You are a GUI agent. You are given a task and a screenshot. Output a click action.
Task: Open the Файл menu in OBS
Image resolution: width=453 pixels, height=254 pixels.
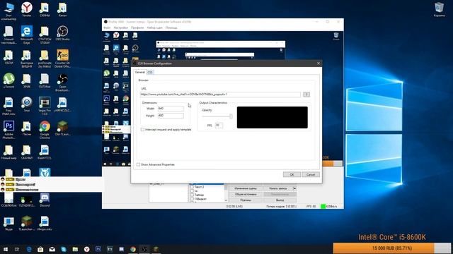click(107, 28)
